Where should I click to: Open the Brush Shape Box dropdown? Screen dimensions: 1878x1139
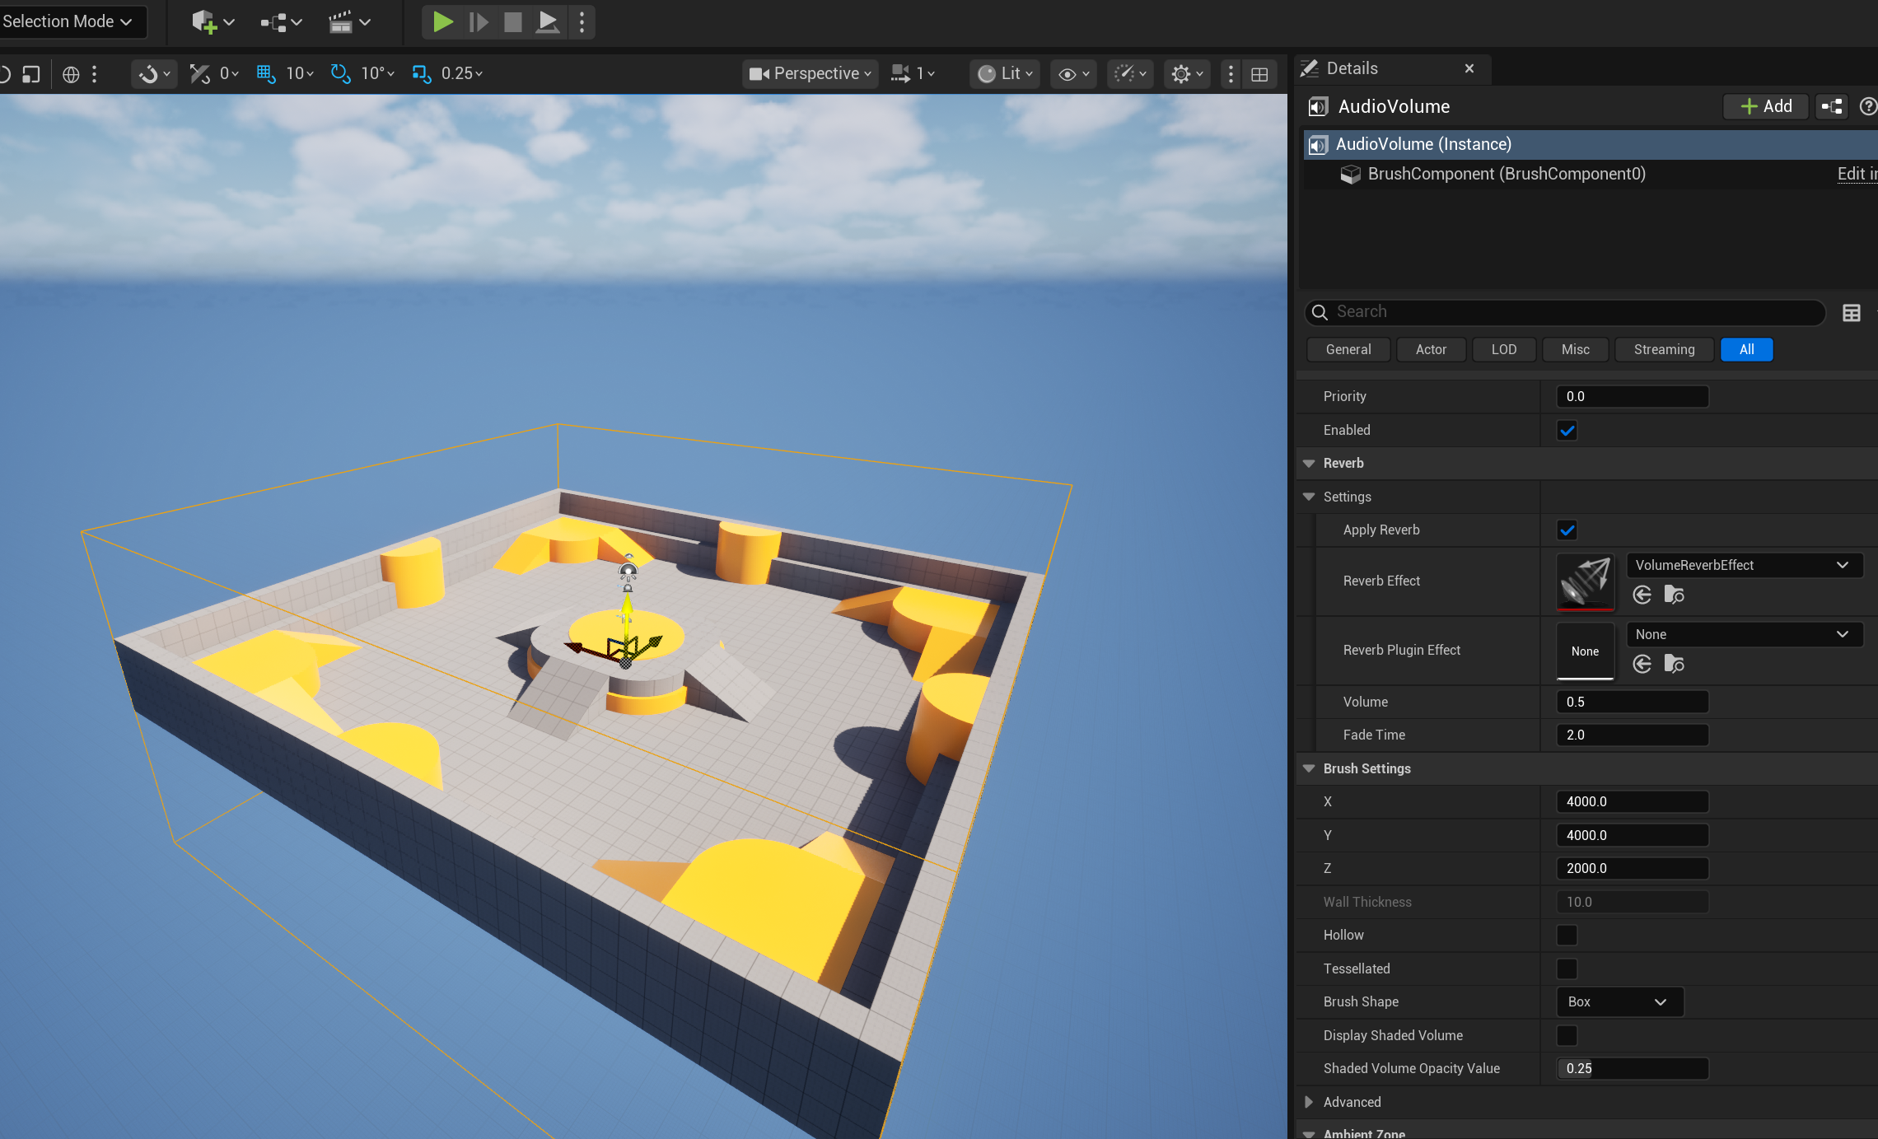pos(1619,1002)
